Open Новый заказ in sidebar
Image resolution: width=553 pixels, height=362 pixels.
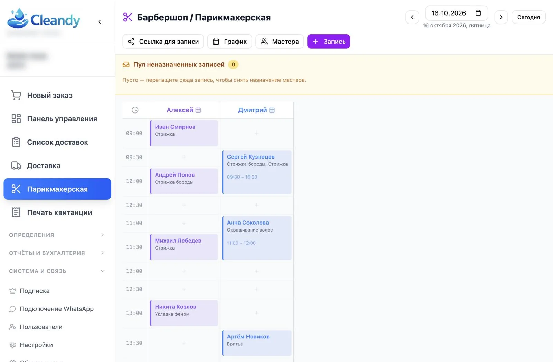pos(57,95)
